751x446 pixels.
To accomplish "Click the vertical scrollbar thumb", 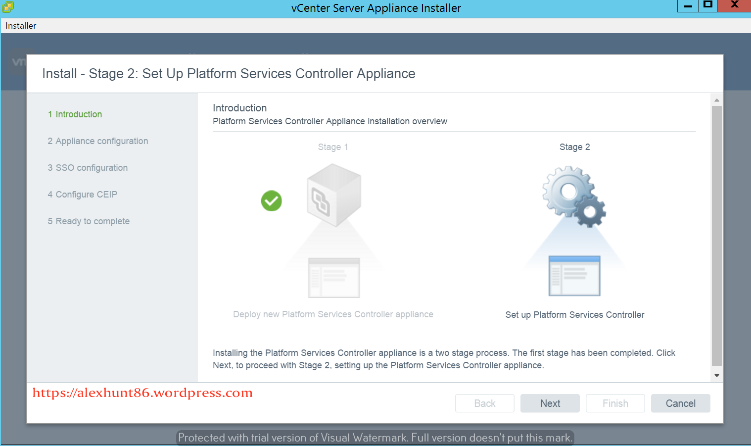I will (716, 235).
